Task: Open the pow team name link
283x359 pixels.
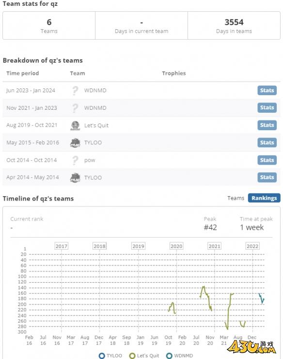Action: pyautogui.click(x=90, y=160)
